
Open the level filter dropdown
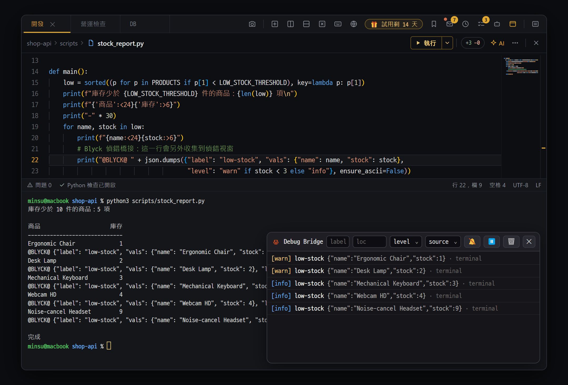405,242
